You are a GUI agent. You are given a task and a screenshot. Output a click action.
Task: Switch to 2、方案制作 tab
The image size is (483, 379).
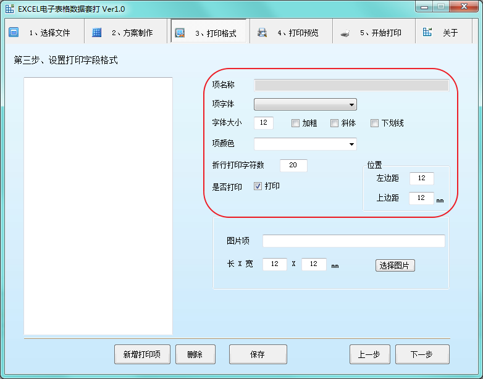pos(125,31)
